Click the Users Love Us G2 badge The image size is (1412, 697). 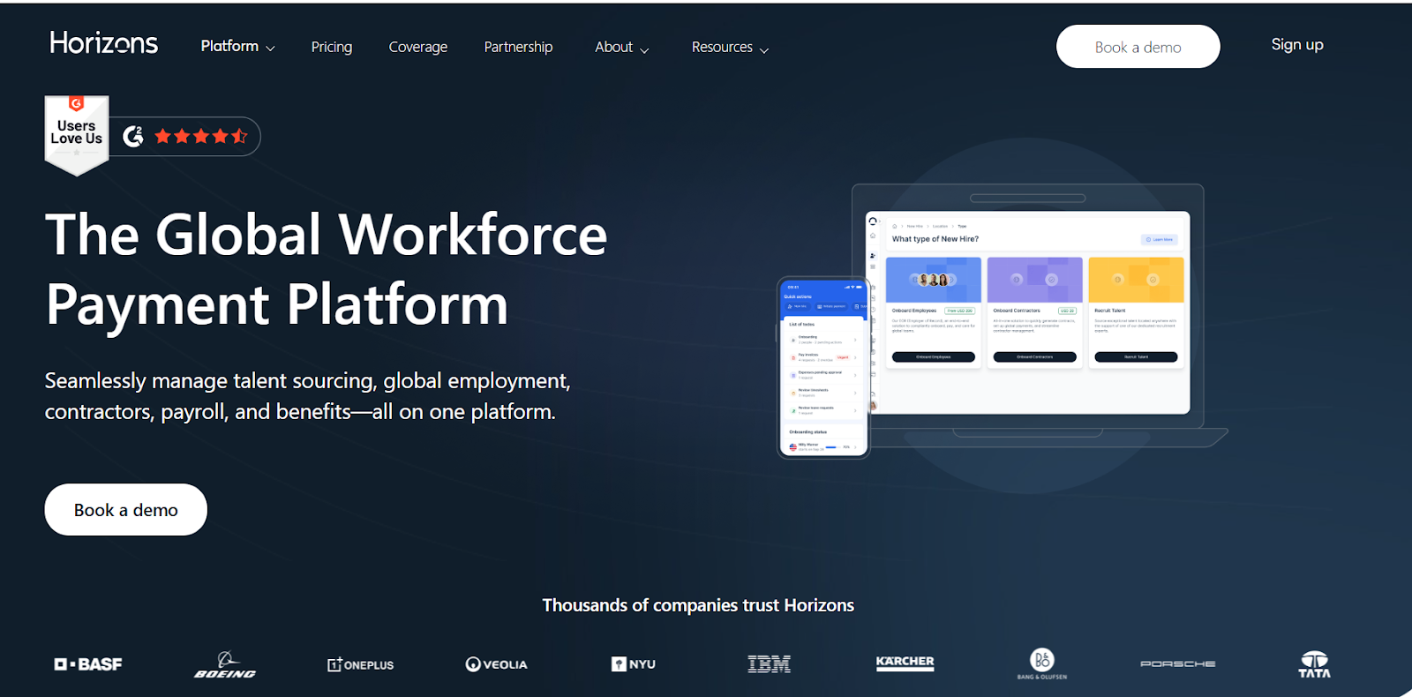77,135
